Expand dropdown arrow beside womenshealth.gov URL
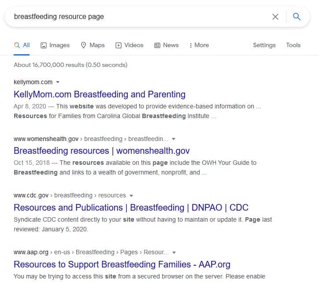The height and width of the screenshot is (282, 319). (x=173, y=139)
